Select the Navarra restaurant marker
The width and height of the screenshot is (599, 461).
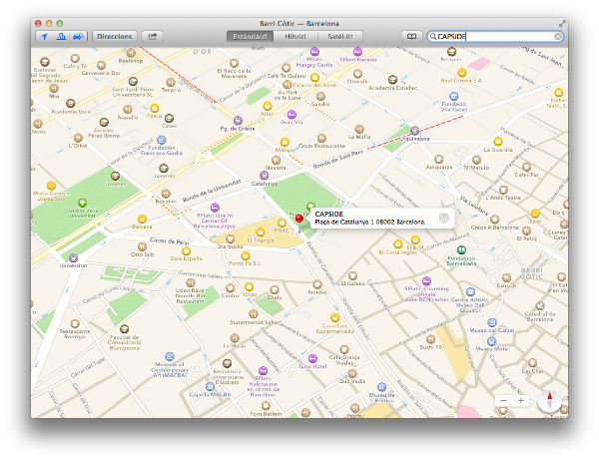click(x=276, y=160)
